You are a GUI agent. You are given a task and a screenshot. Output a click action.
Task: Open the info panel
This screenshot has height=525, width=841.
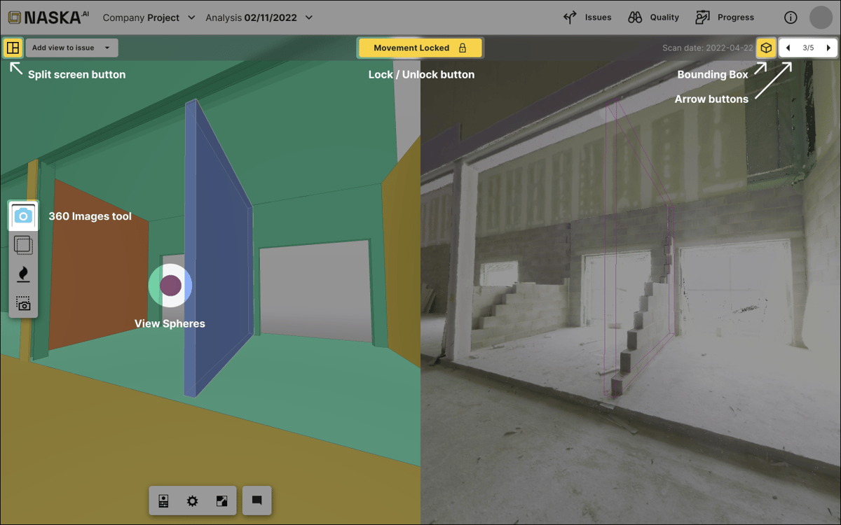[x=791, y=17]
